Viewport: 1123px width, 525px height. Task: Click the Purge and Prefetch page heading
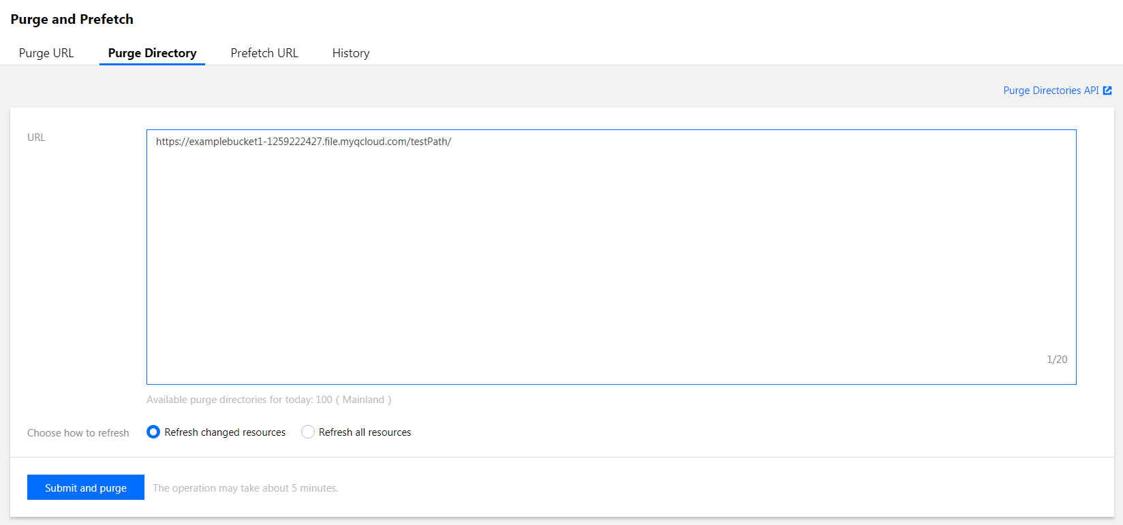click(72, 19)
